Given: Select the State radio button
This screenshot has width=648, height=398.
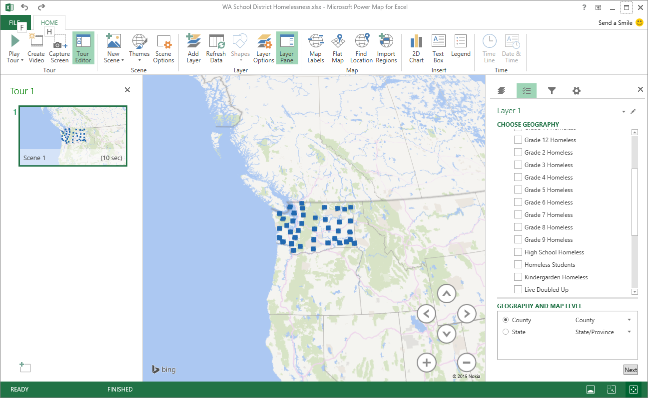Looking at the screenshot, I should pos(506,332).
